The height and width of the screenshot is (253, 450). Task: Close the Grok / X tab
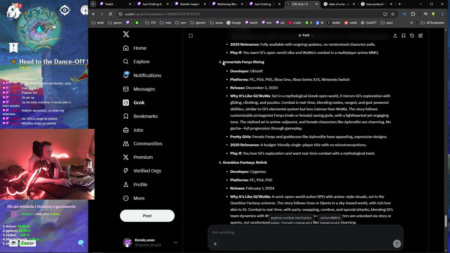316,4
